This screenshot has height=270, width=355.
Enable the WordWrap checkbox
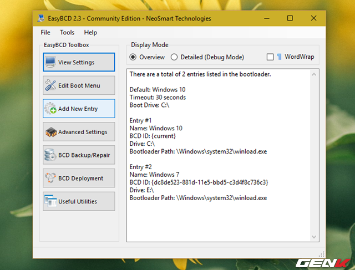pos(270,57)
